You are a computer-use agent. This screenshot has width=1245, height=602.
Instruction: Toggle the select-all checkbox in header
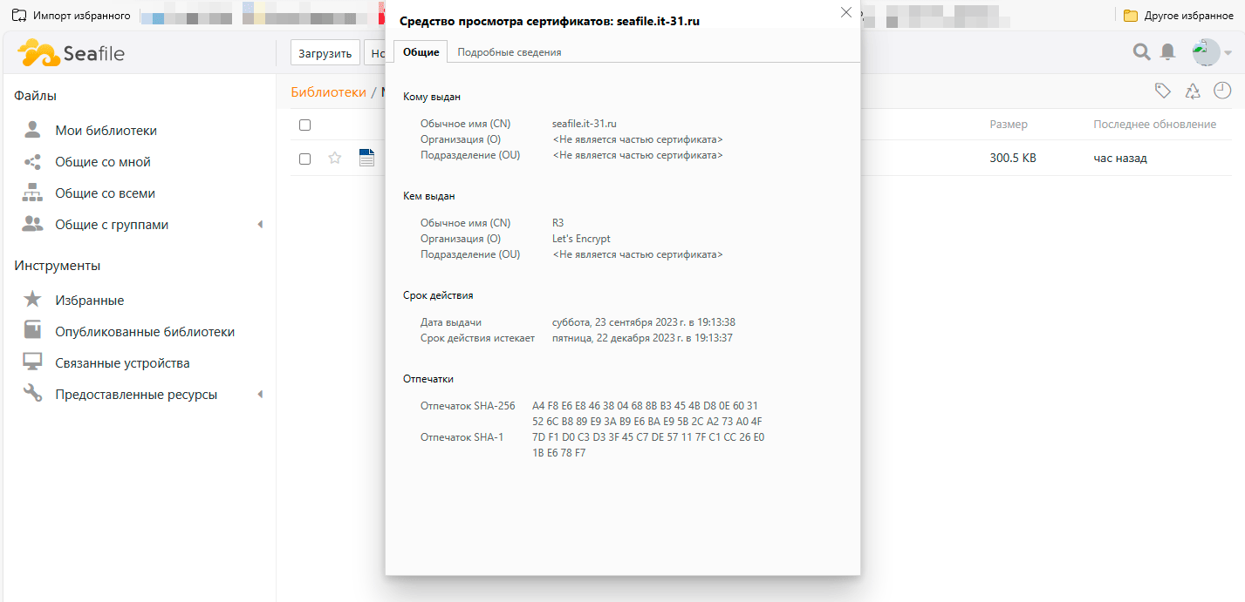click(x=304, y=125)
